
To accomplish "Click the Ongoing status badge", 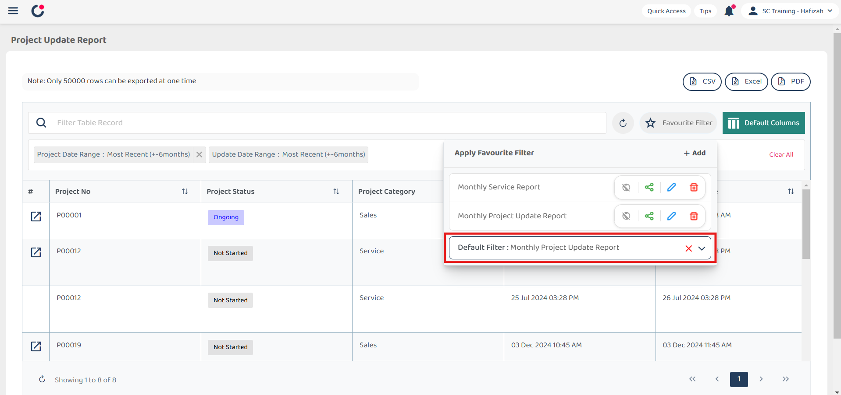I will click(226, 217).
